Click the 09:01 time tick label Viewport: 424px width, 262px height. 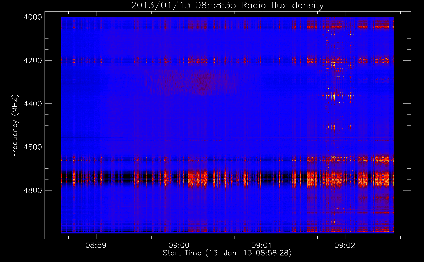tap(262, 245)
